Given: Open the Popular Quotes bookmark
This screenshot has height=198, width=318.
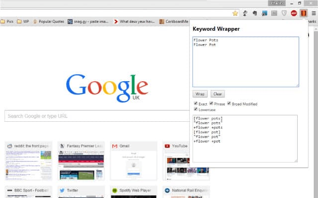Looking at the screenshot, I should pyautogui.click(x=49, y=21).
